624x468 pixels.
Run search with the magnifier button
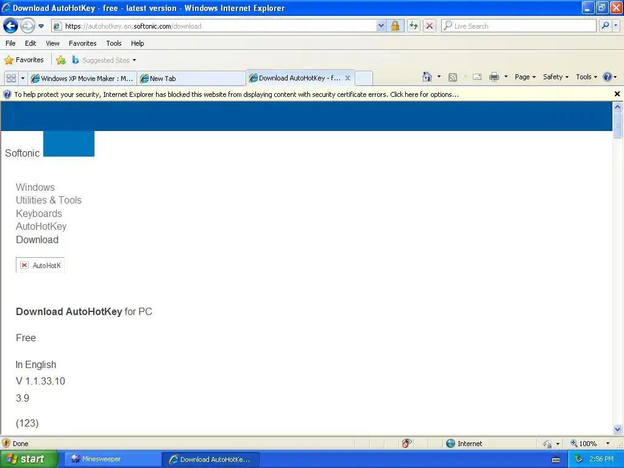605,26
